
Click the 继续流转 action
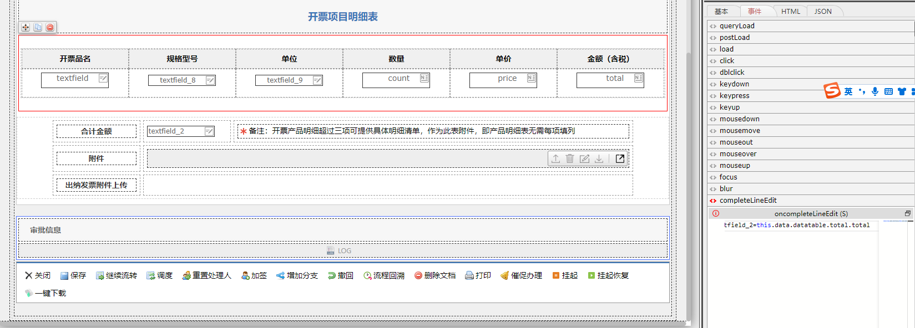pyautogui.click(x=117, y=275)
